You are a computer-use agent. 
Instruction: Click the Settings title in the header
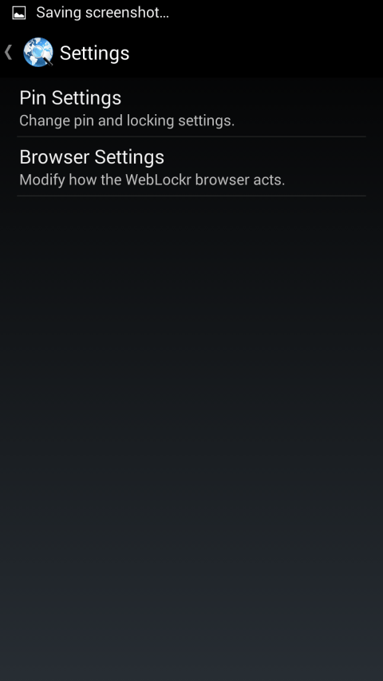[94, 53]
